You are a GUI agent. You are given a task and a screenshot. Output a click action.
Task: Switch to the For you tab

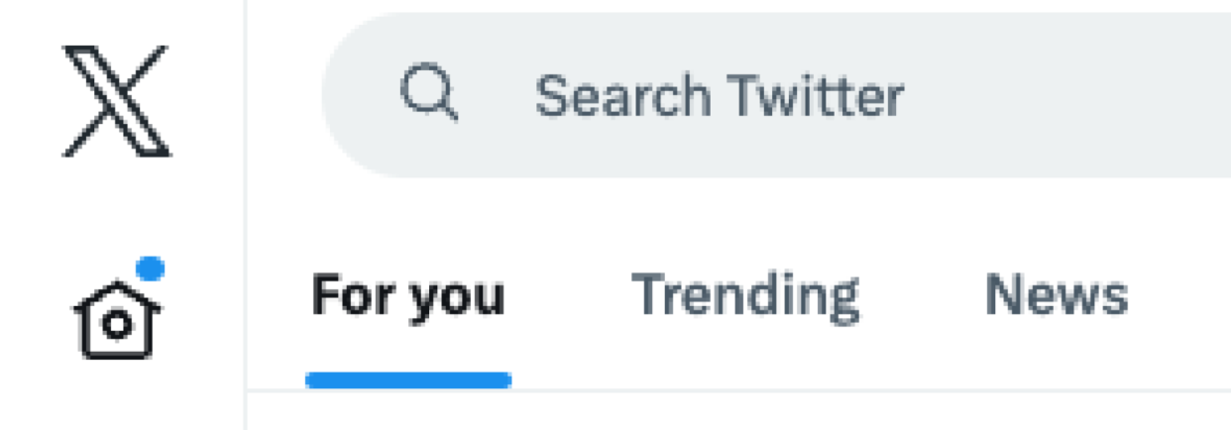[x=407, y=295]
